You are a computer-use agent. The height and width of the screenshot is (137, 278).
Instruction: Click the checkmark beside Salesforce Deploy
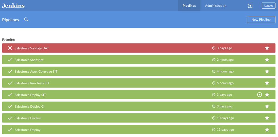point(10,130)
